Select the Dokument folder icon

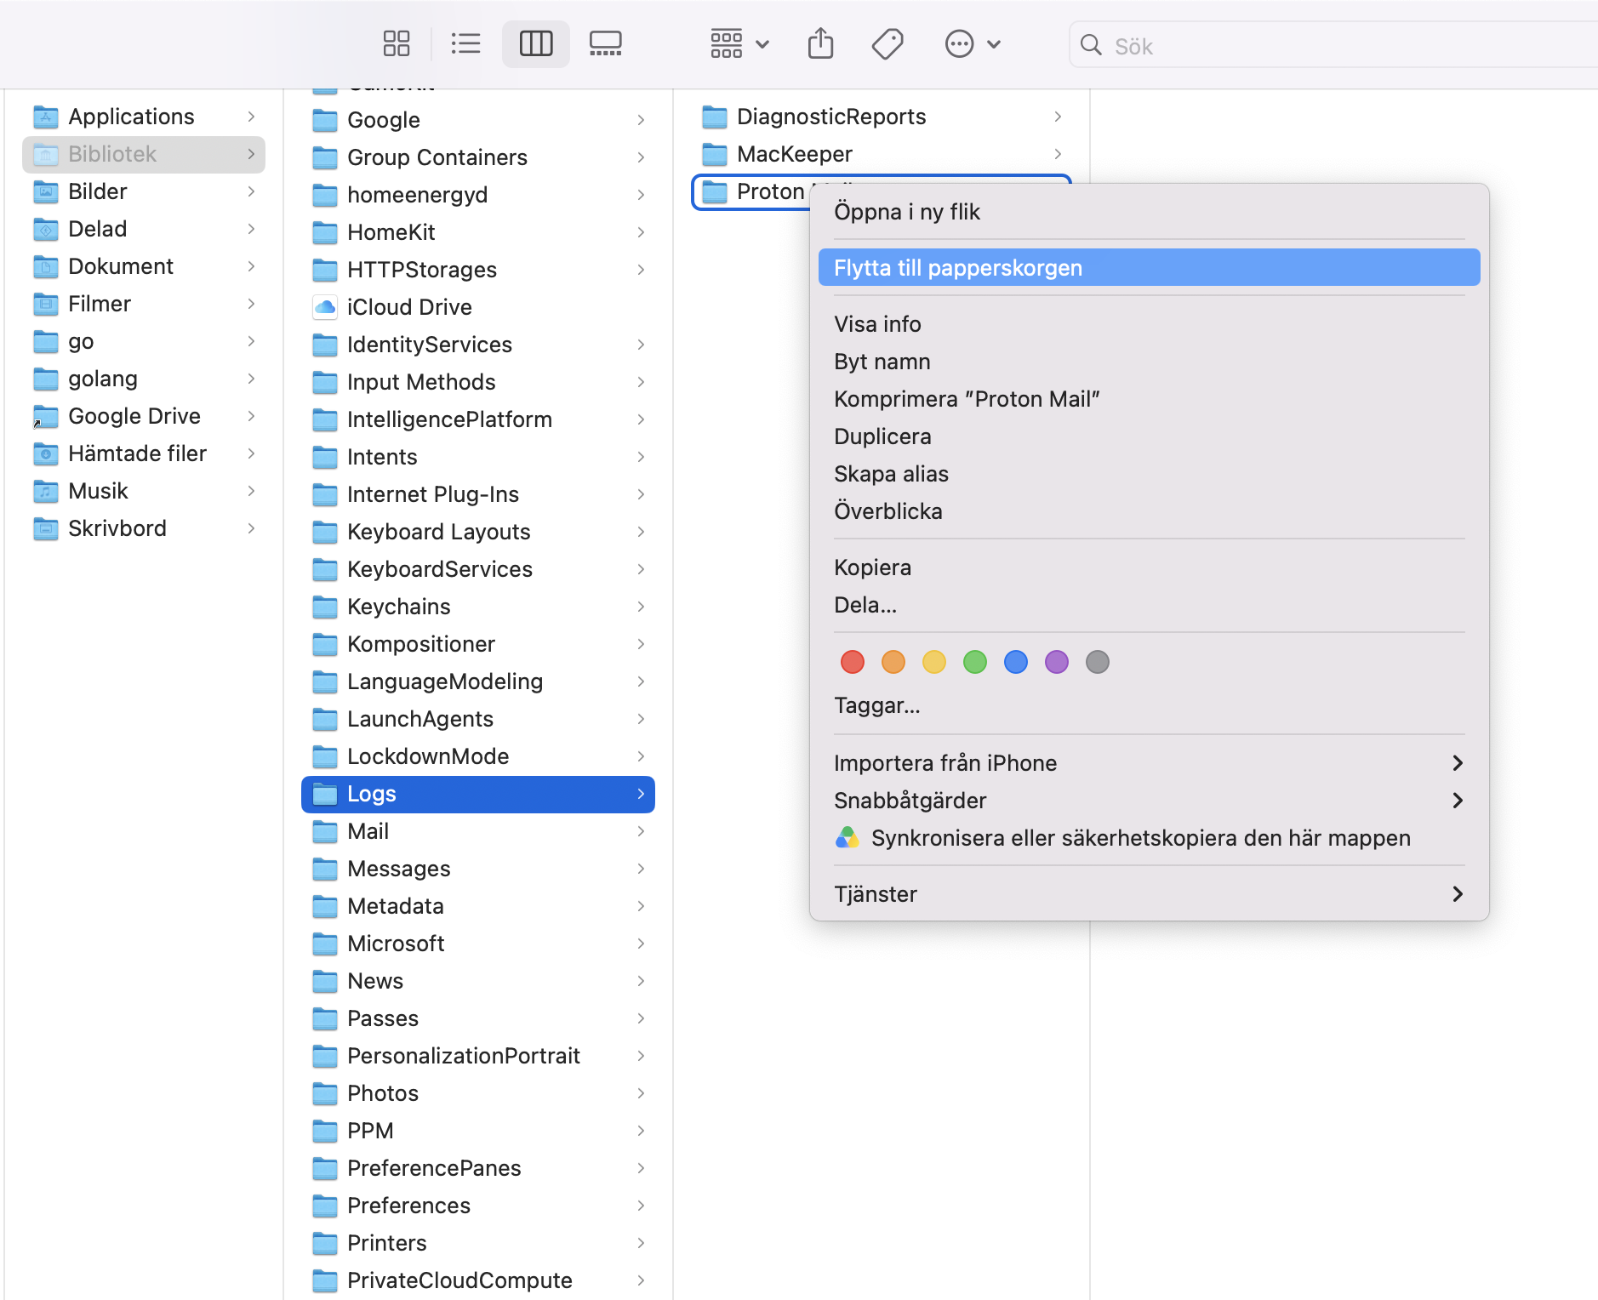46,266
